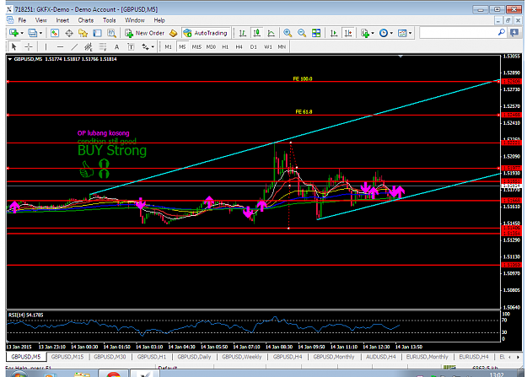Switch timeframe to M15
527x377 pixels.
point(196,46)
